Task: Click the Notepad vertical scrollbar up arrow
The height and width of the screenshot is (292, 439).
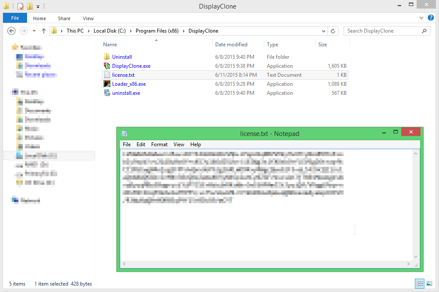Action: (415, 154)
